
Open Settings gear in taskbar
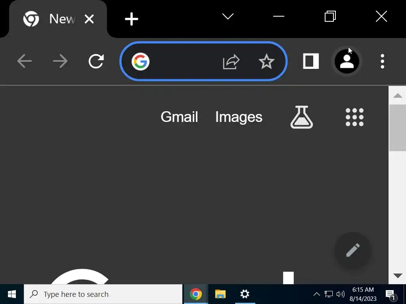pos(245,294)
